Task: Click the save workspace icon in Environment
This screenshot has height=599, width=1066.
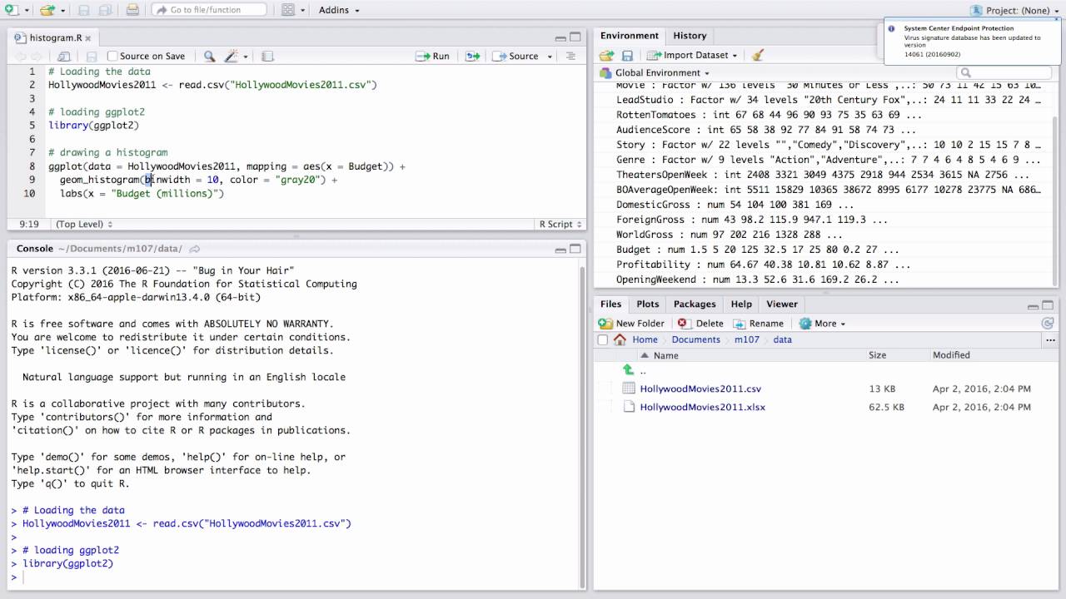Action: click(627, 56)
